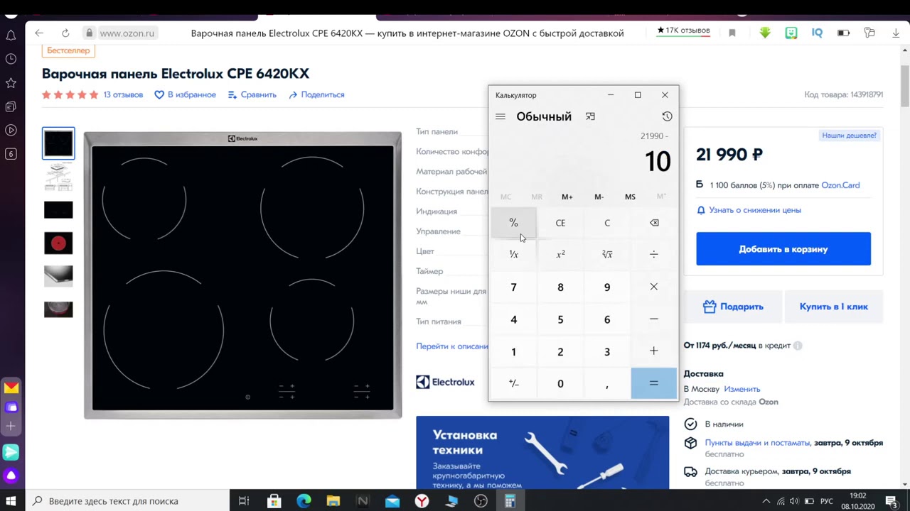Click the square x² key
The width and height of the screenshot is (910, 511).
[x=560, y=254]
